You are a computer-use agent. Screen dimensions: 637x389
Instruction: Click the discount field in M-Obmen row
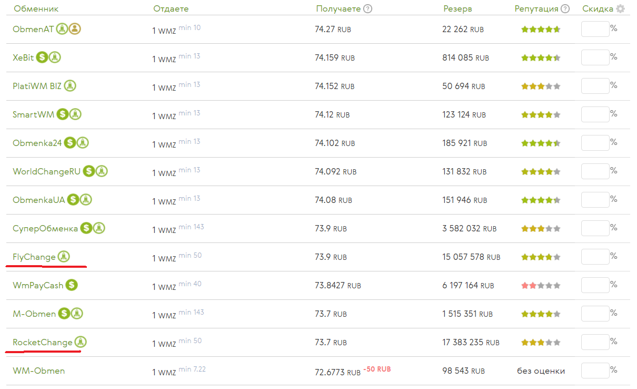(595, 314)
